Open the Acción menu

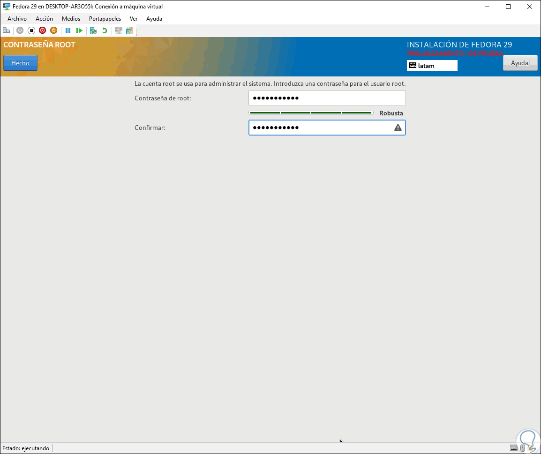(44, 19)
